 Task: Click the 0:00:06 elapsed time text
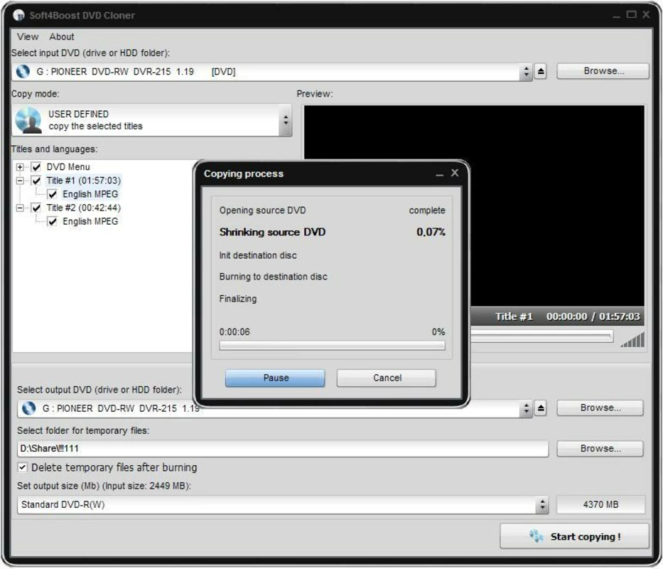pyautogui.click(x=235, y=332)
